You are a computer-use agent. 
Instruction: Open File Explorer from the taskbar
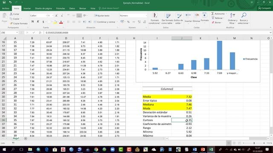pos(30,149)
